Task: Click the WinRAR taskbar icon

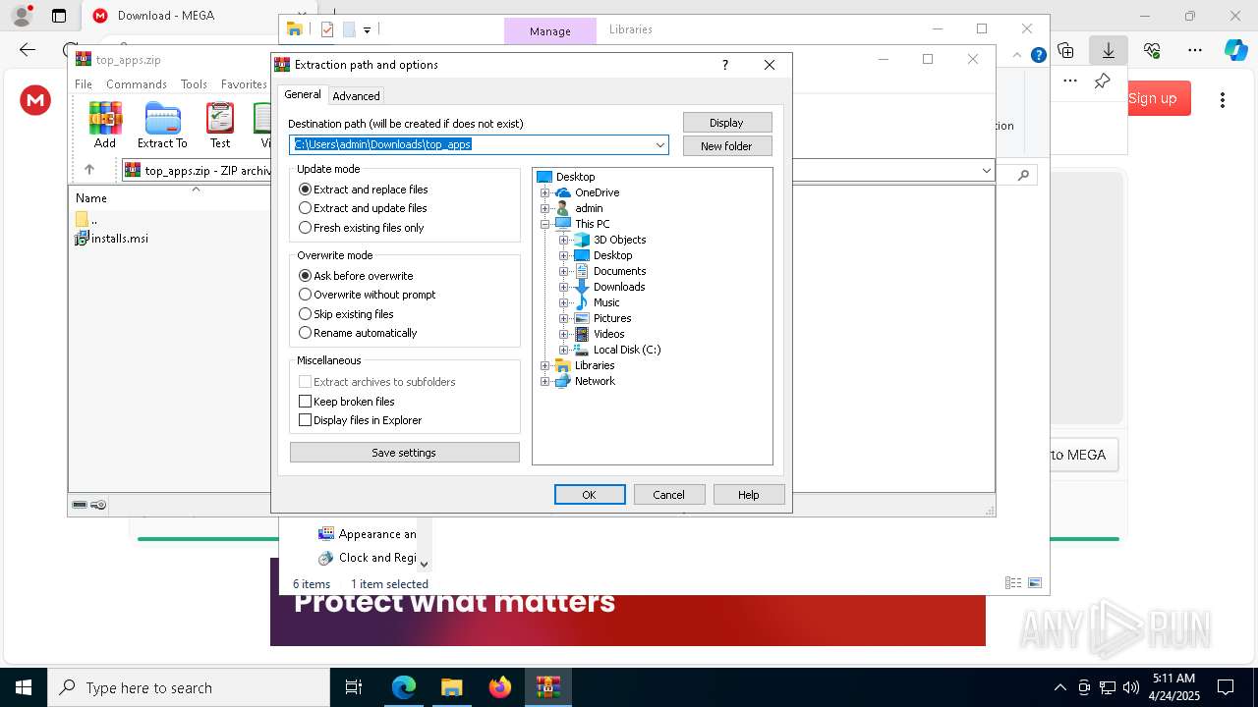Action: click(548, 687)
